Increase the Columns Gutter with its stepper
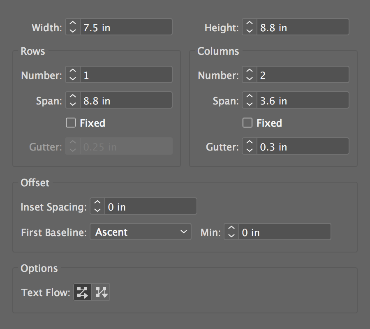The width and height of the screenshot is (370, 329). [250, 144]
